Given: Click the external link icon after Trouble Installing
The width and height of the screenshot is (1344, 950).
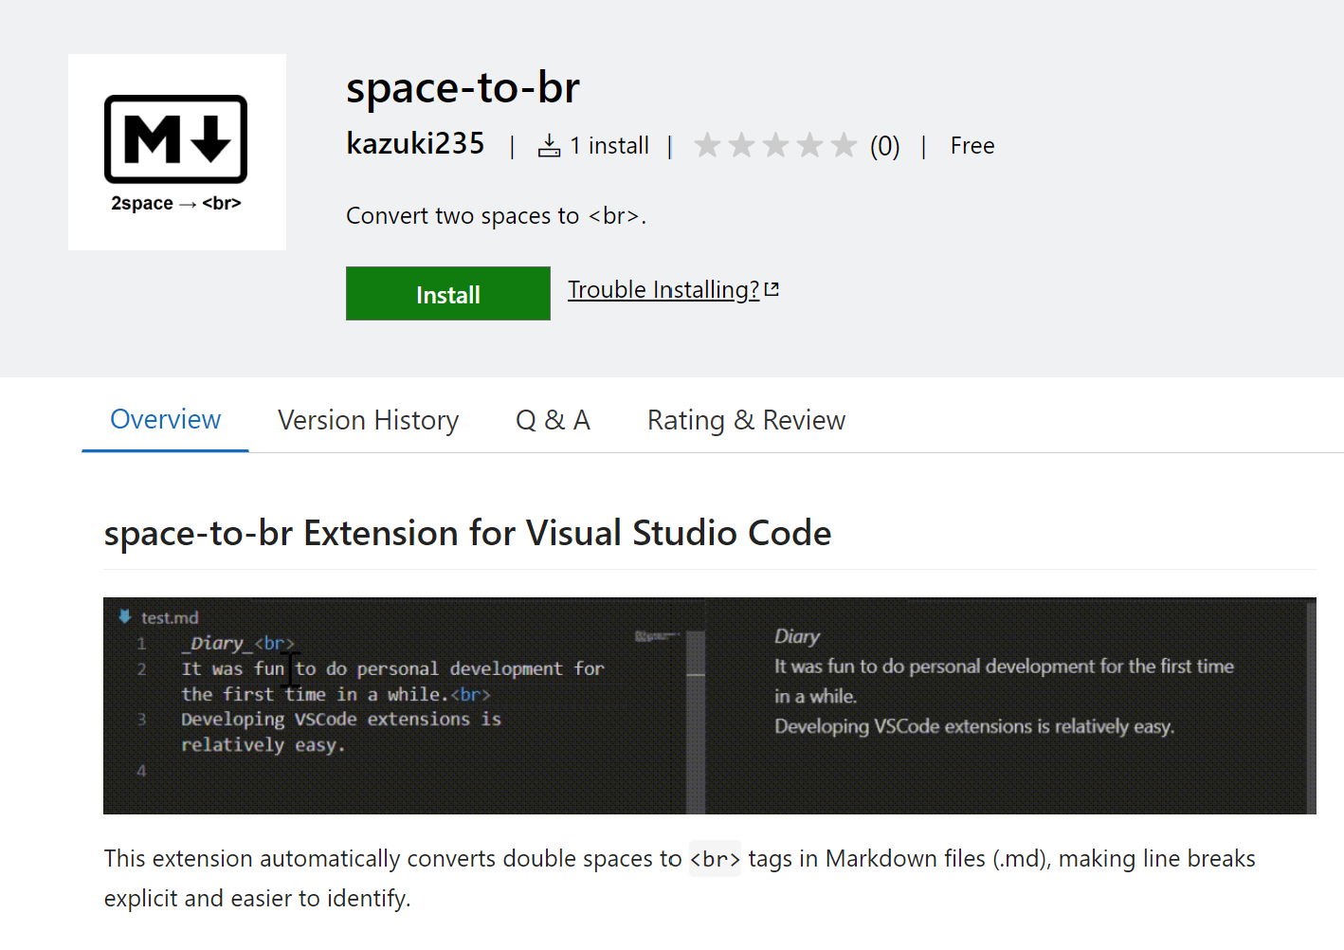Looking at the screenshot, I should tap(772, 287).
